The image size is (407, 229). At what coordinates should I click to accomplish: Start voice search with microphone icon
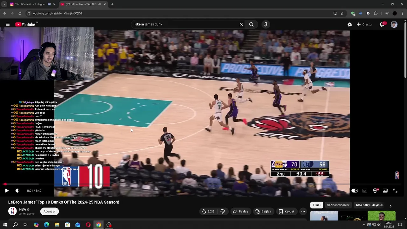tap(266, 24)
